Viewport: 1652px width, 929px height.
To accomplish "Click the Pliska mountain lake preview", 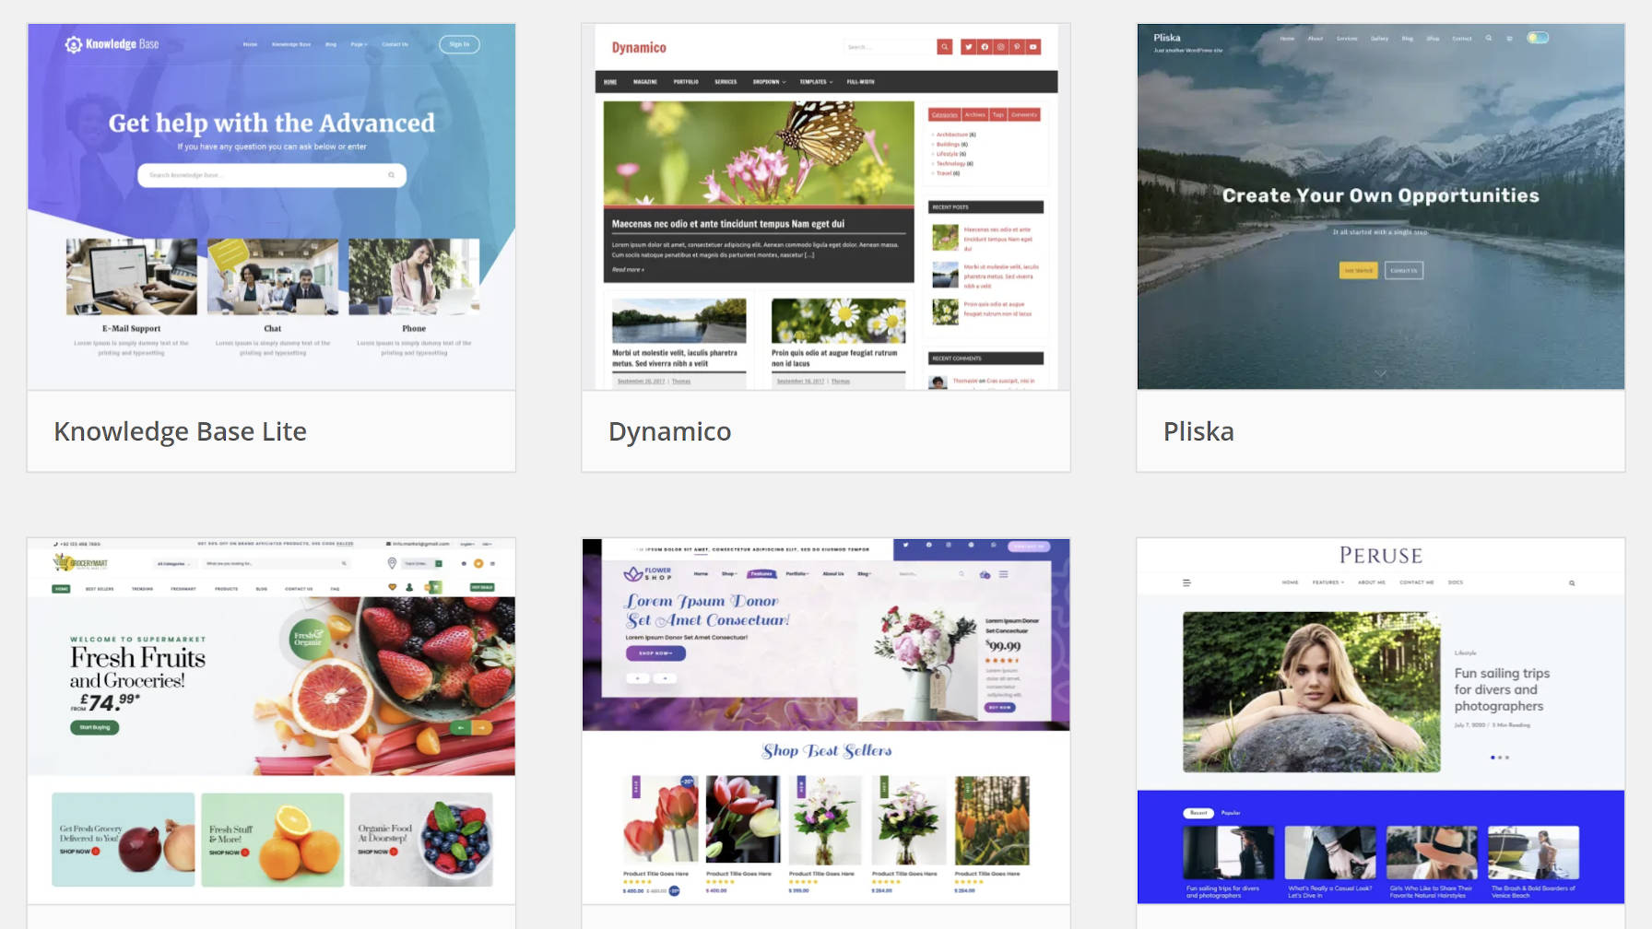I will point(1381,206).
